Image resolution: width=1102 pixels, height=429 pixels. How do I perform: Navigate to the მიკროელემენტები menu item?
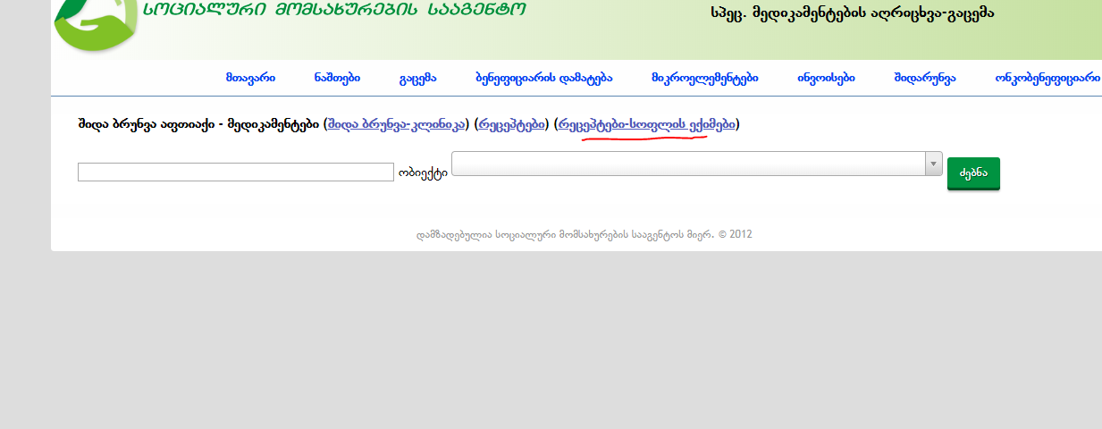(x=704, y=78)
